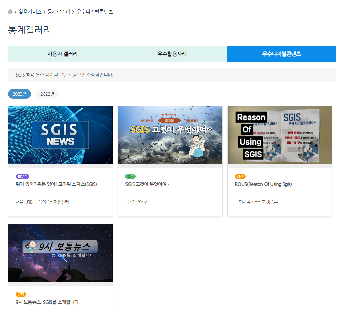Select the 우수디지털콘텐츠 tab
The width and height of the screenshot is (344, 309).
point(281,54)
